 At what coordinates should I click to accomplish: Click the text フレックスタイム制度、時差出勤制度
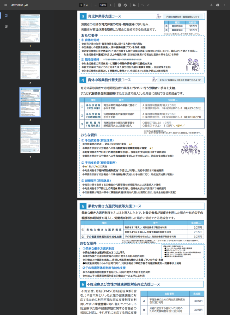179,248
